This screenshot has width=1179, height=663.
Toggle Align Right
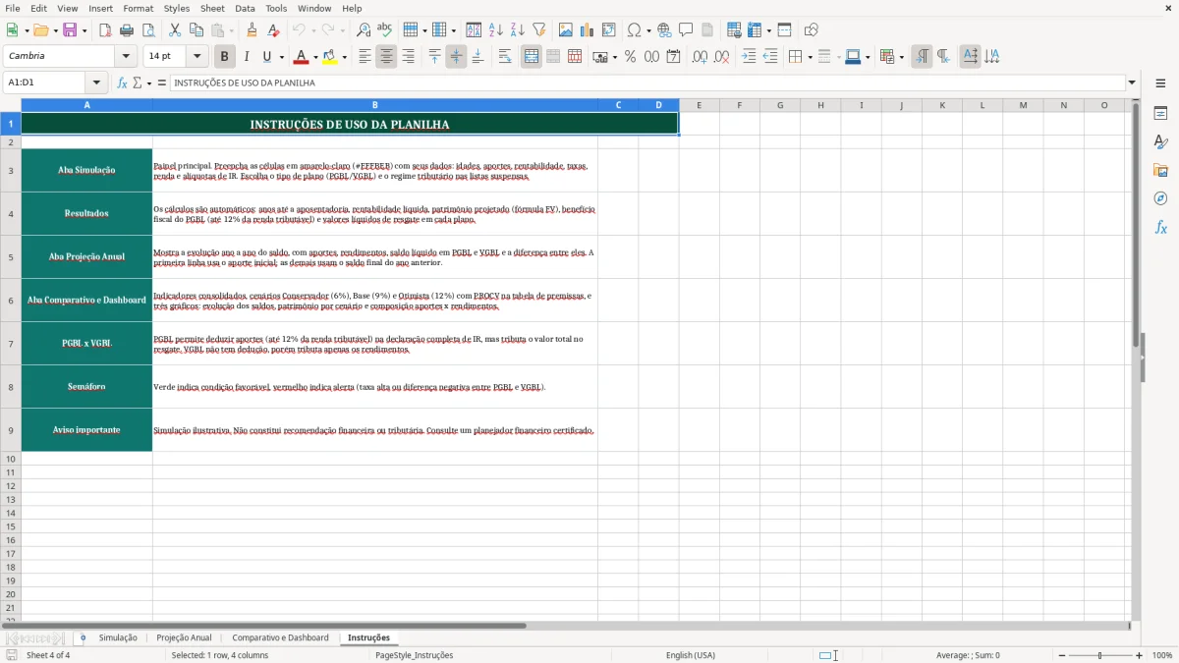[x=408, y=57]
